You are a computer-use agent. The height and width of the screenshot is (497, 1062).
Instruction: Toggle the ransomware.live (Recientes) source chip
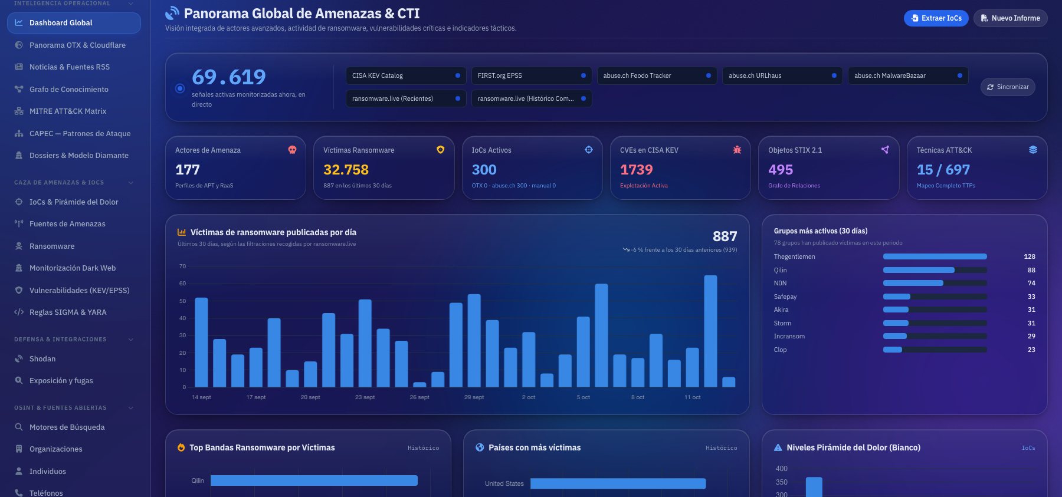pyautogui.click(x=406, y=98)
